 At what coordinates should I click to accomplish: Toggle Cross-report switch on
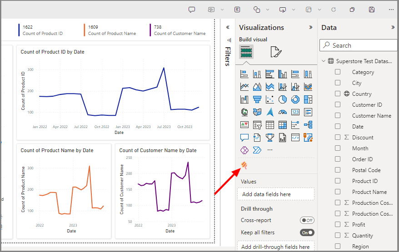(x=307, y=220)
